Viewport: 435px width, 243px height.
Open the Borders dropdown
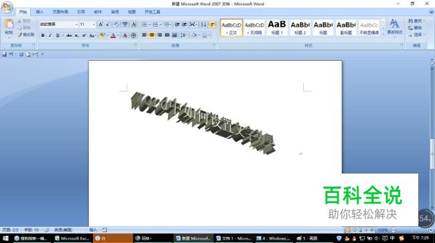(x=209, y=35)
